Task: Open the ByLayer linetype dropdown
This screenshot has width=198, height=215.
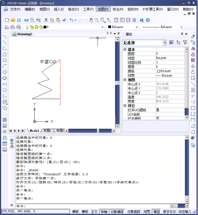Action: (182, 27)
